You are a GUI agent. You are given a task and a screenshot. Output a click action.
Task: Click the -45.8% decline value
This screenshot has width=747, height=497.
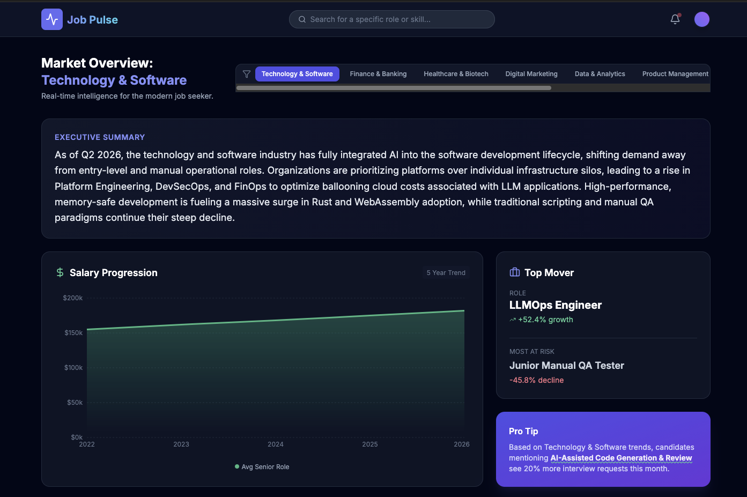click(536, 380)
